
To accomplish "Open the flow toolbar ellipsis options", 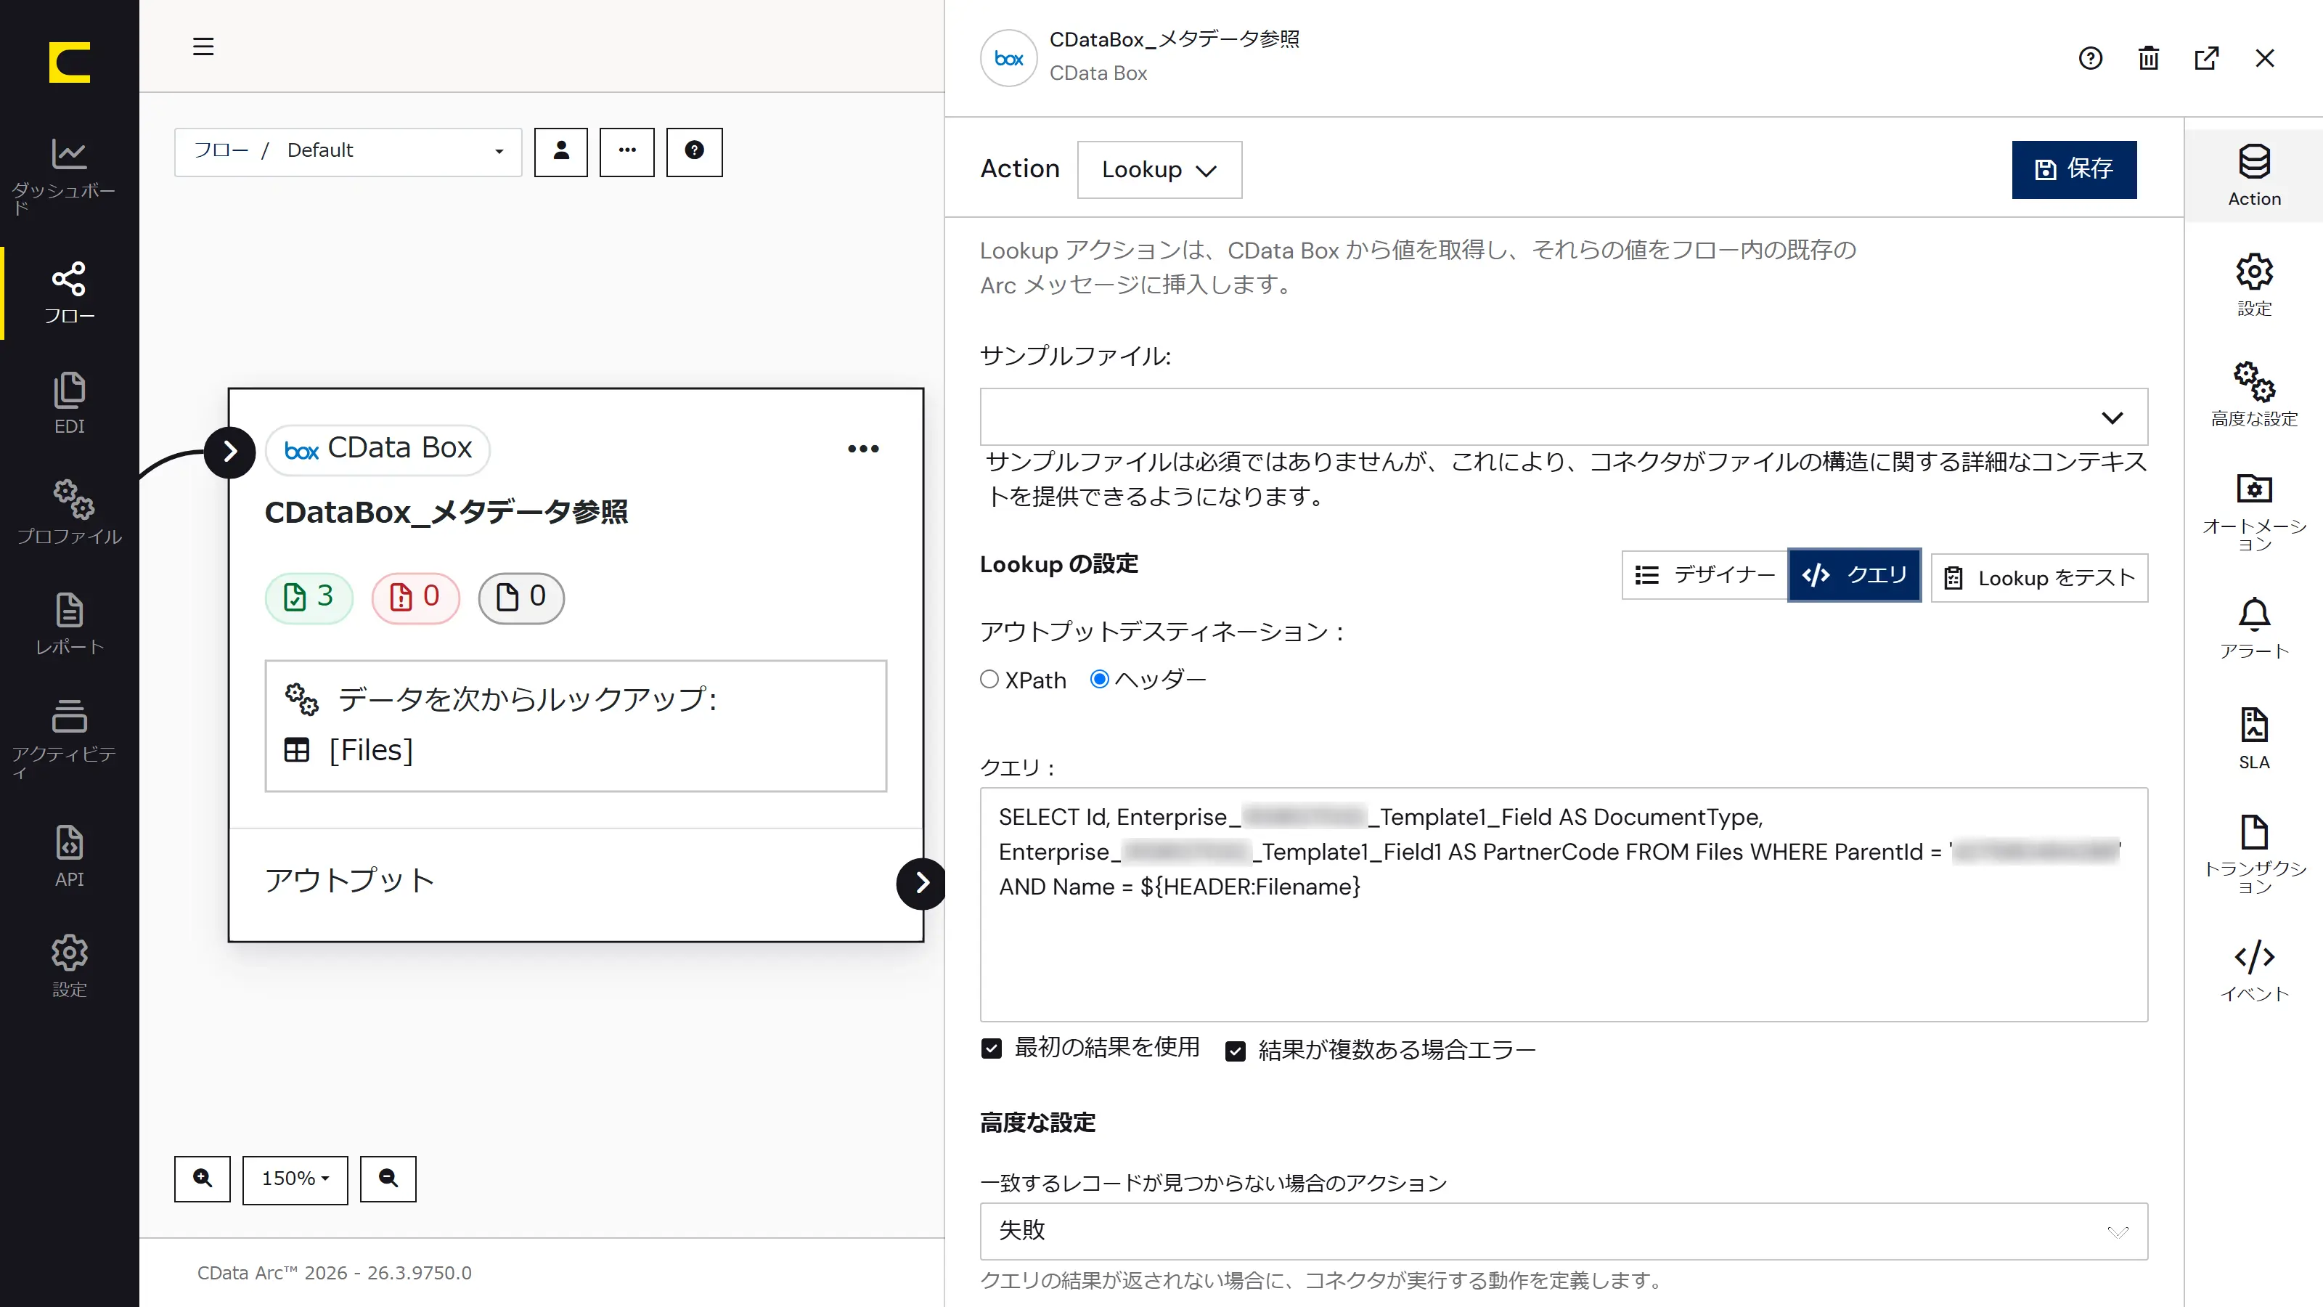I will [626, 152].
